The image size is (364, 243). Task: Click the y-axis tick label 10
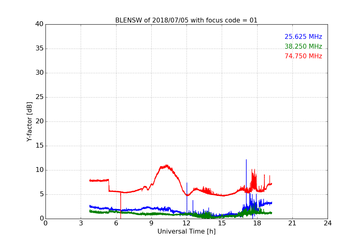[x=39, y=170]
